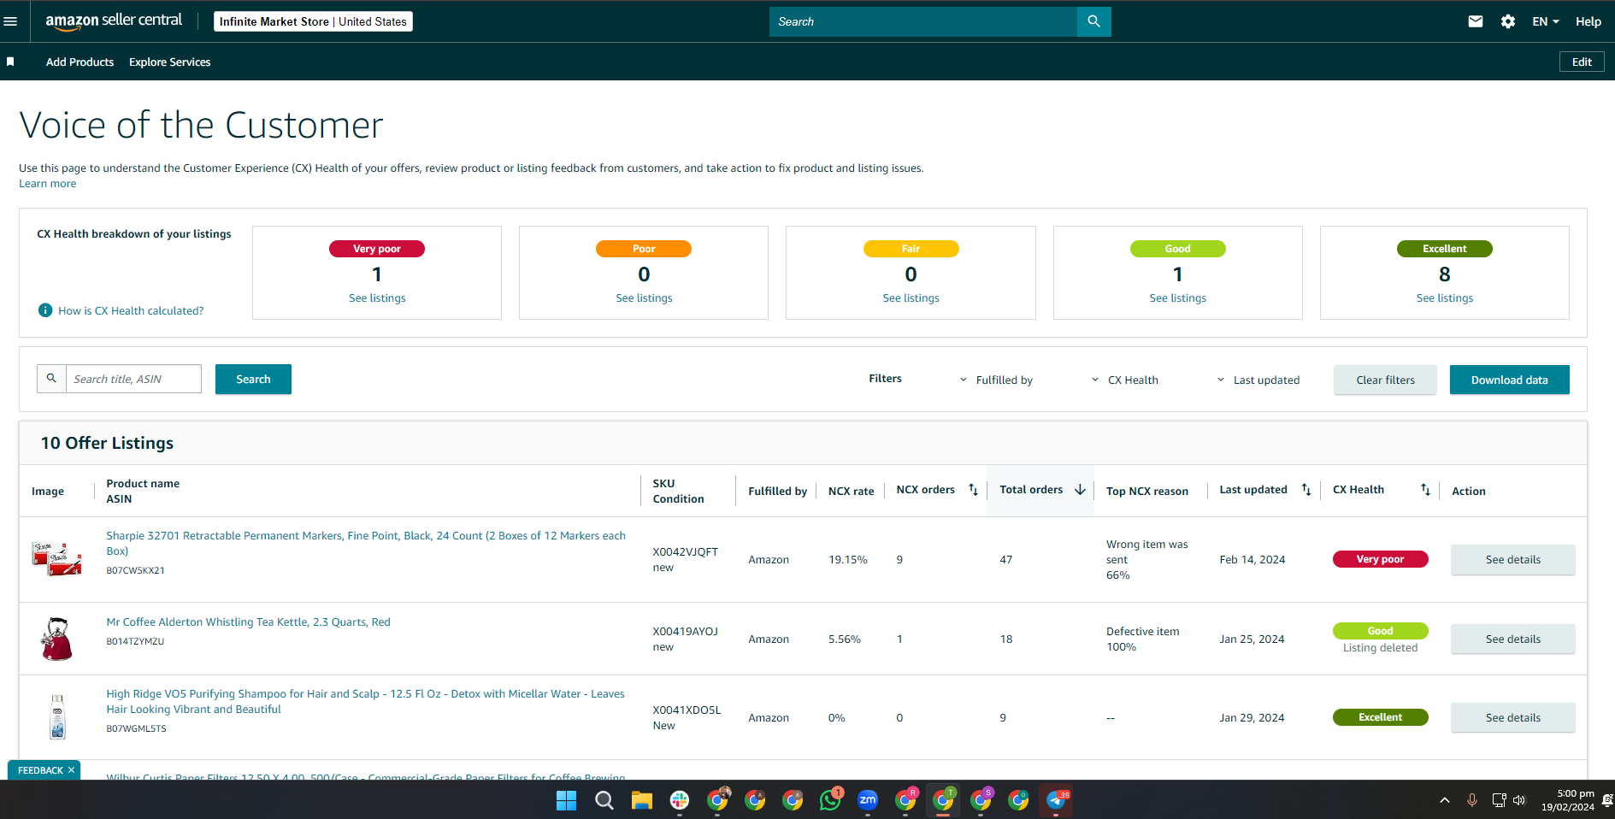The height and width of the screenshot is (819, 1615).
Task: Open the mail messages icon
Action: pos(1475,21)
